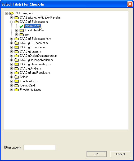Expand the src folder node

[16, 34]
